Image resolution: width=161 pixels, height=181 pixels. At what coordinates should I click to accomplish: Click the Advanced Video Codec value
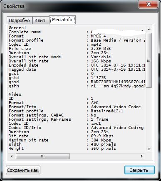pyautogui.click(x=116, y=107)
